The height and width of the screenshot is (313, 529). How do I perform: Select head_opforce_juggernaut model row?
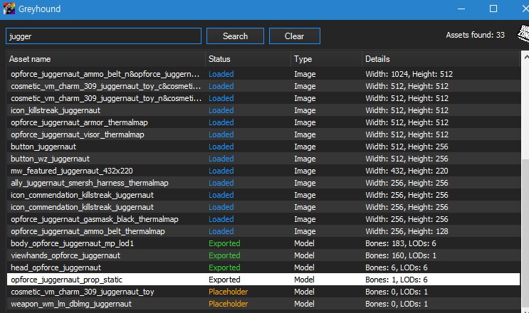263,267
